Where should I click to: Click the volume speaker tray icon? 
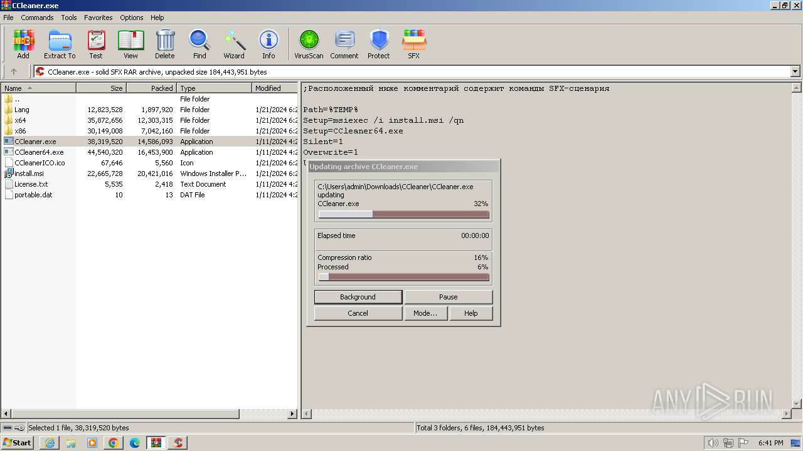[713, 443]
